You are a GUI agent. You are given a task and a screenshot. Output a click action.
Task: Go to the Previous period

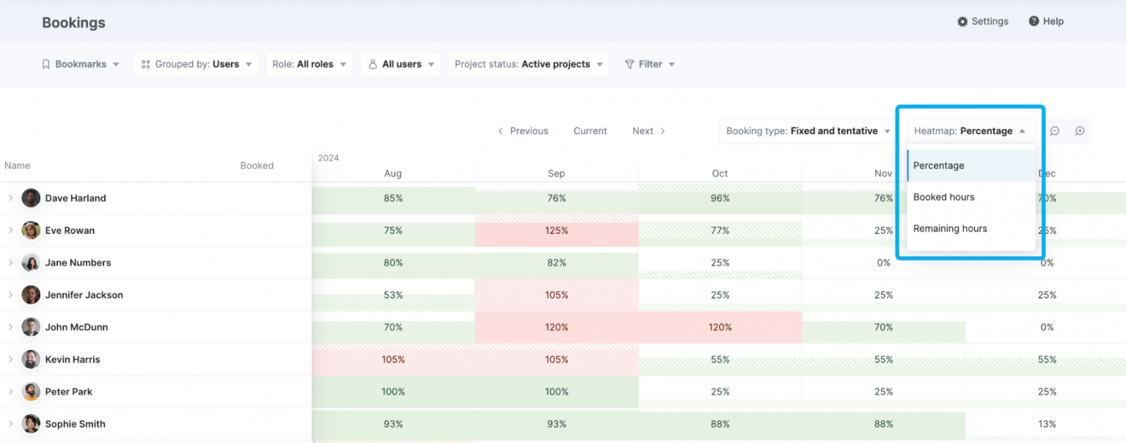click(x=523, y=131)
